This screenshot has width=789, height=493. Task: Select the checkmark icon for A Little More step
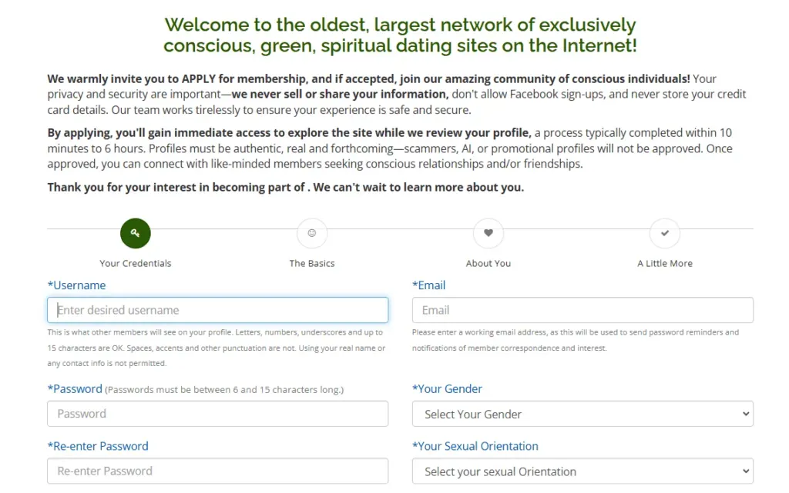664,233
